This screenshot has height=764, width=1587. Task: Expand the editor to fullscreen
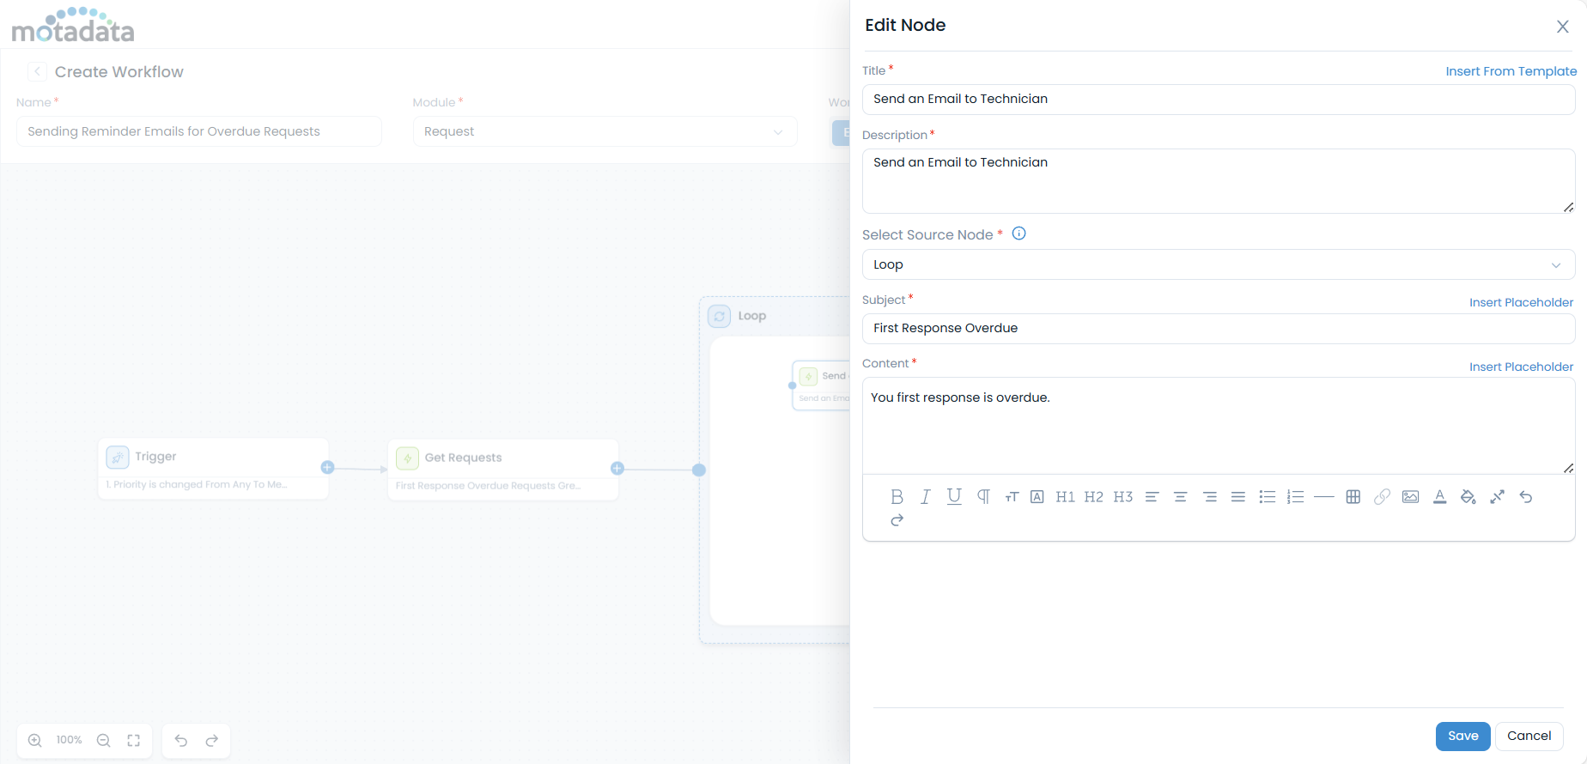pyautogui.click(x=1497, y=497)
